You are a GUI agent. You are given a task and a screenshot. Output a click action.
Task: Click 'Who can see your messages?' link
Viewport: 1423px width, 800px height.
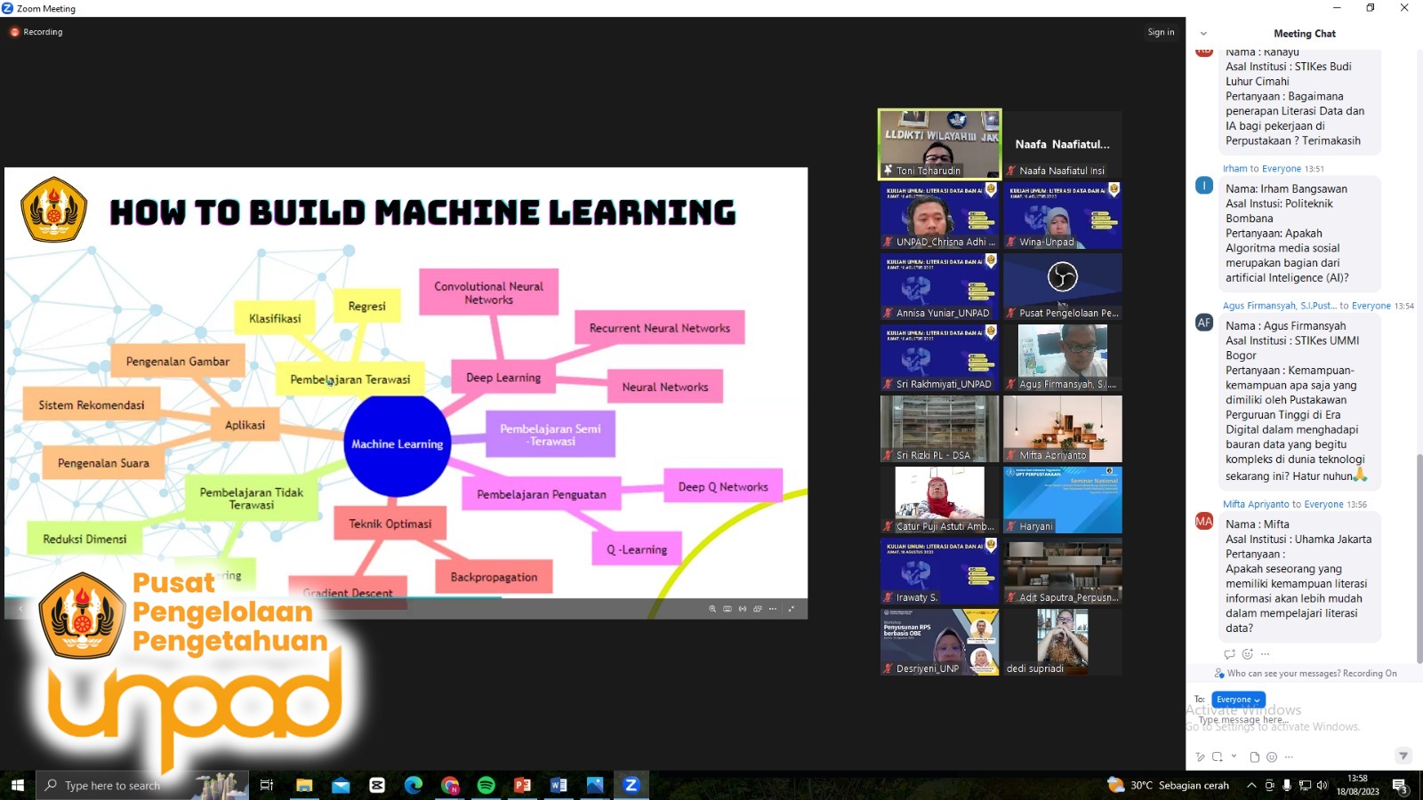(1283, 674)
